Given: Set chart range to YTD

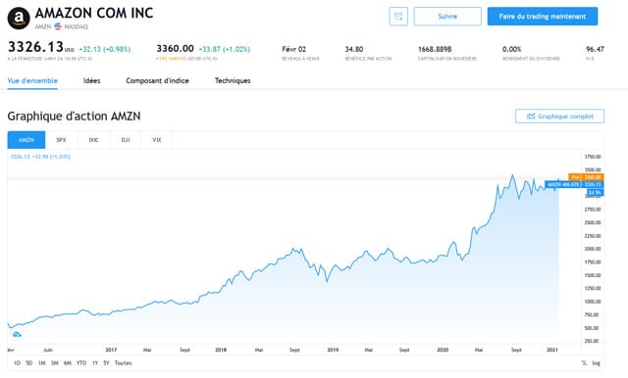Looking at the screenshot, I should point(81,363).
